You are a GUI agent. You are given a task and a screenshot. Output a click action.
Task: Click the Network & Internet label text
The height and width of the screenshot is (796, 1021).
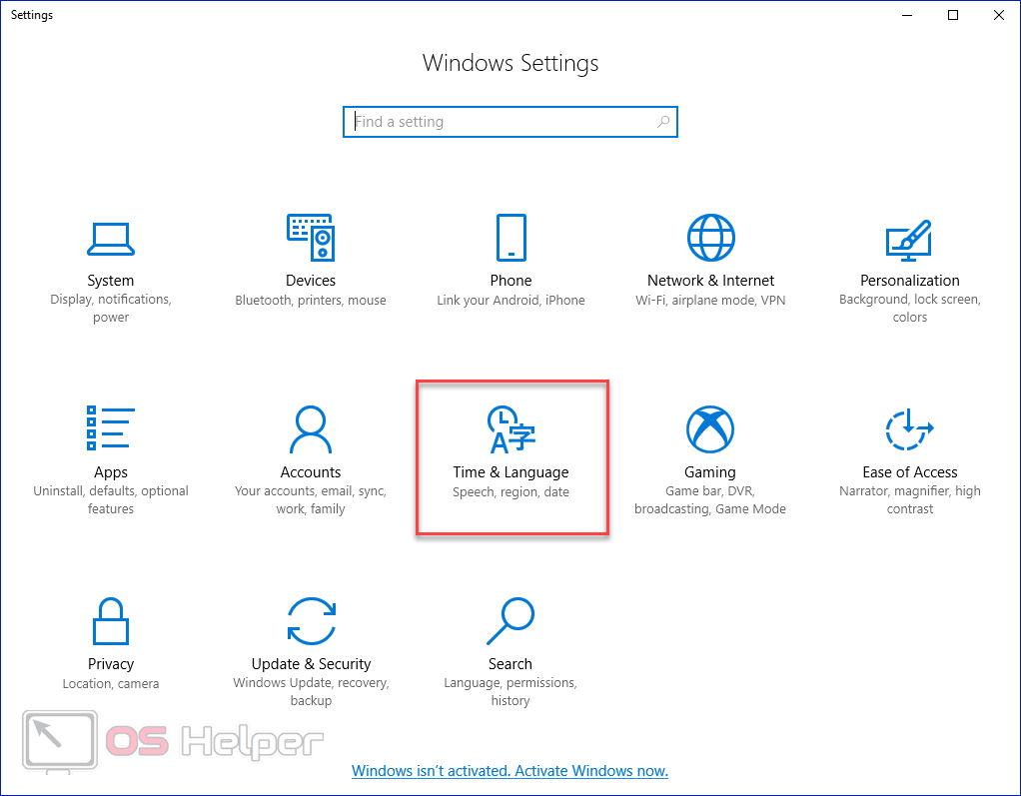710,281
